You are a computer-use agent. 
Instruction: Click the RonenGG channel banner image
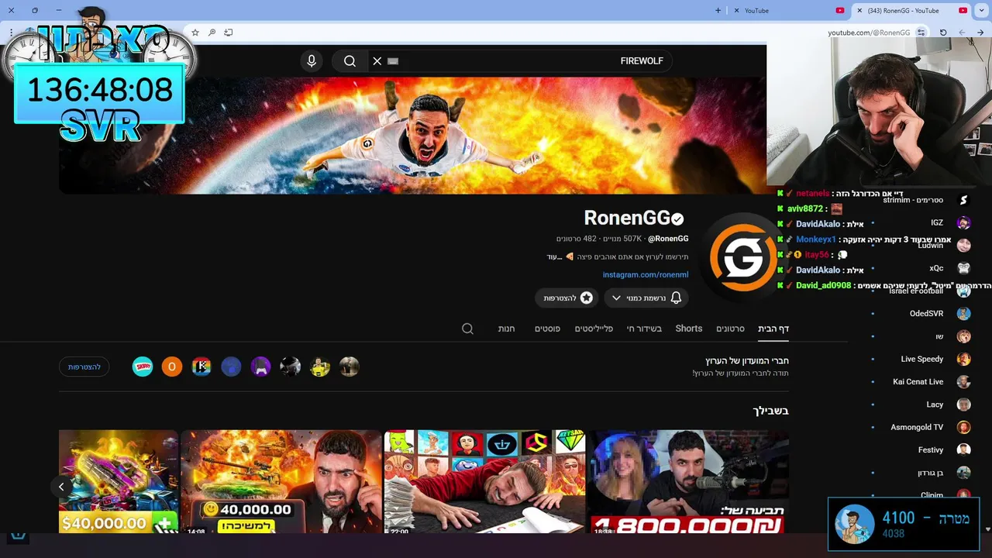(412, 135)
